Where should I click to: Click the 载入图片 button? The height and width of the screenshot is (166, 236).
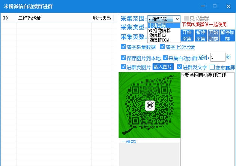163,67
